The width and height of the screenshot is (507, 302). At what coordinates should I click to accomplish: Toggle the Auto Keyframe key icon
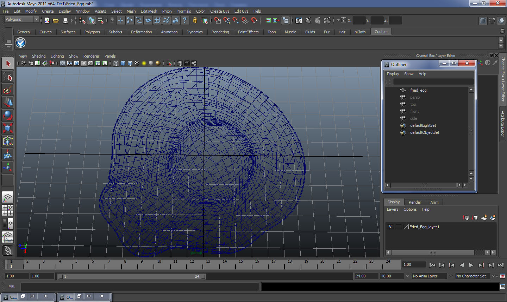click(495, 276)
